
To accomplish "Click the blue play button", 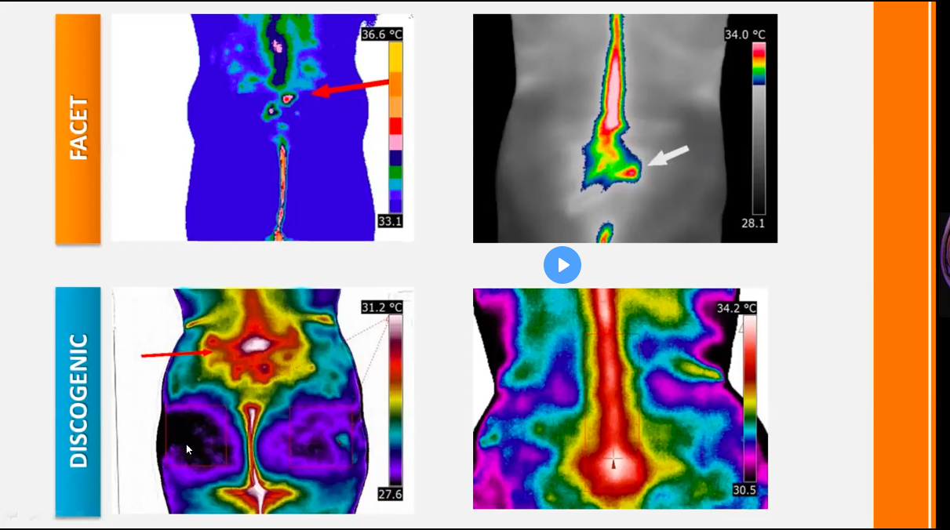I will click(562, 265).
